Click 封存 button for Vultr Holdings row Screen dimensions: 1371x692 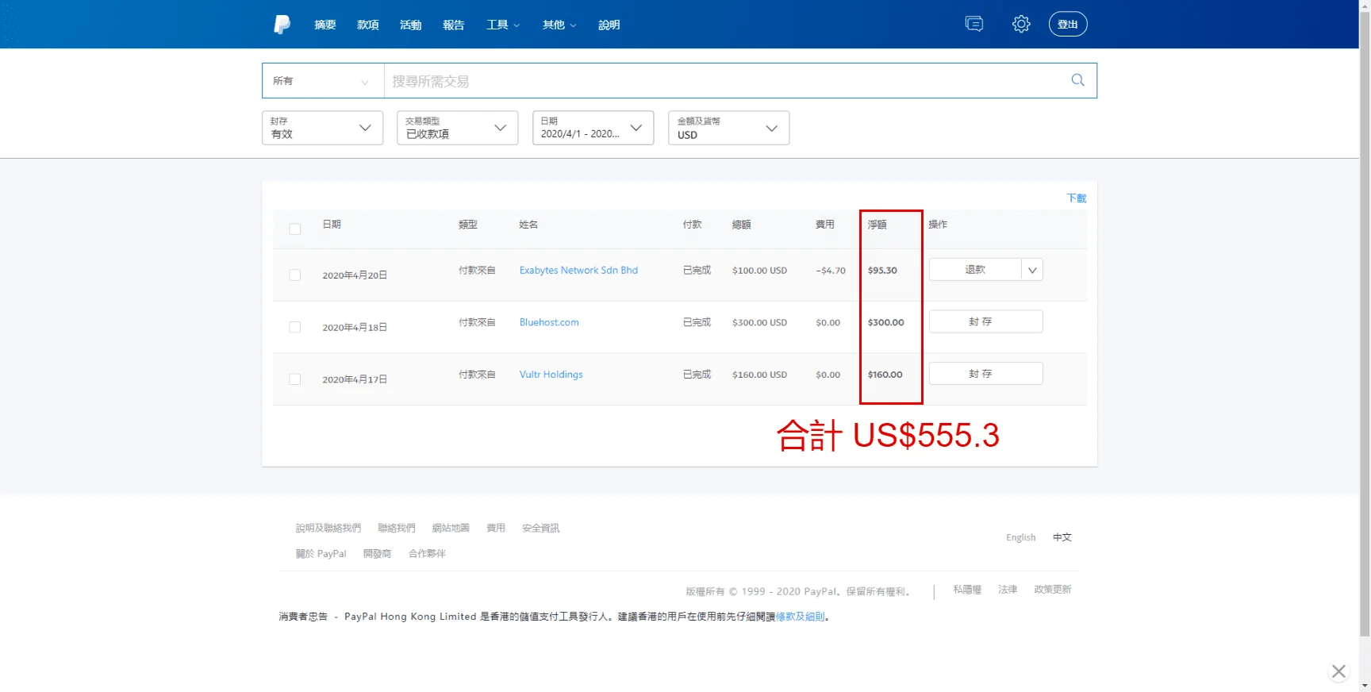[985, 374]
